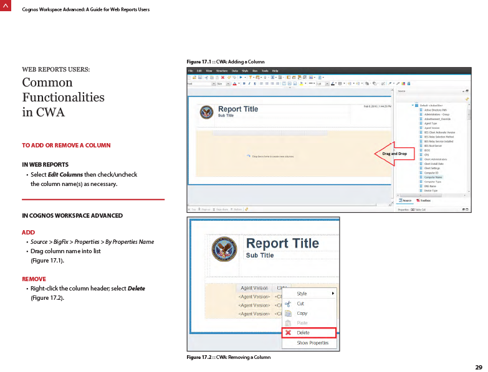Collapse the Default ActionSite tree node
The width and height of the screenshot is (488, 372).
point(413,105)
